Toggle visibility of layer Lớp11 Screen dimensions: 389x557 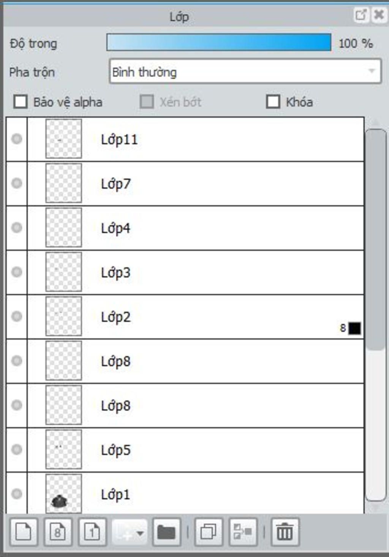[17, 139]
